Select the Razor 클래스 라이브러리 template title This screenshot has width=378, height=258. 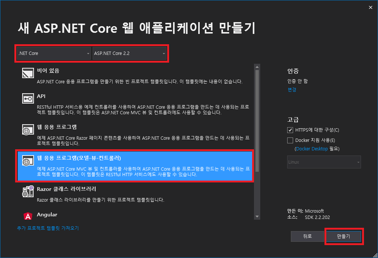[66, 189]
